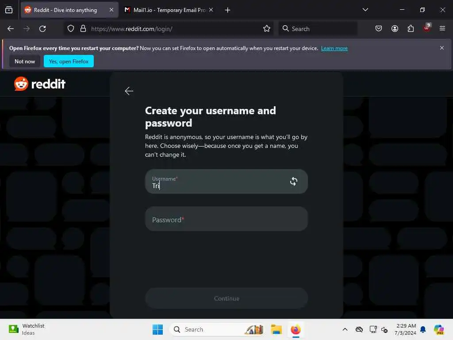Open tracking protection shield icon
453x340 pixels.
click(71, 29)
